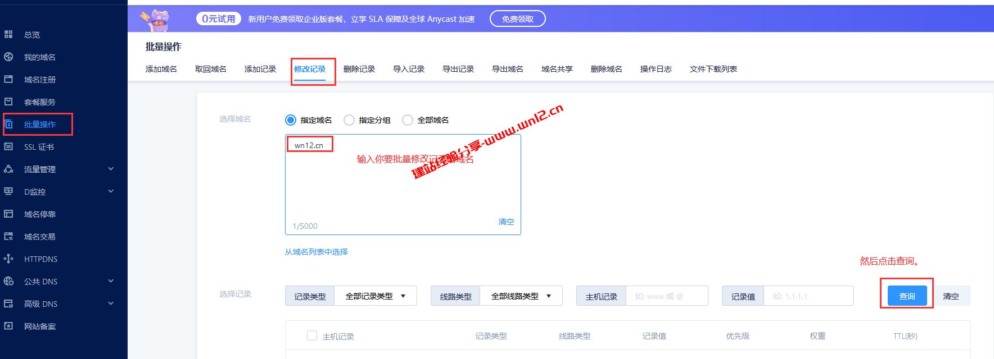
Task: Switch to the 操作日志 tab
Action: (656, 69)
